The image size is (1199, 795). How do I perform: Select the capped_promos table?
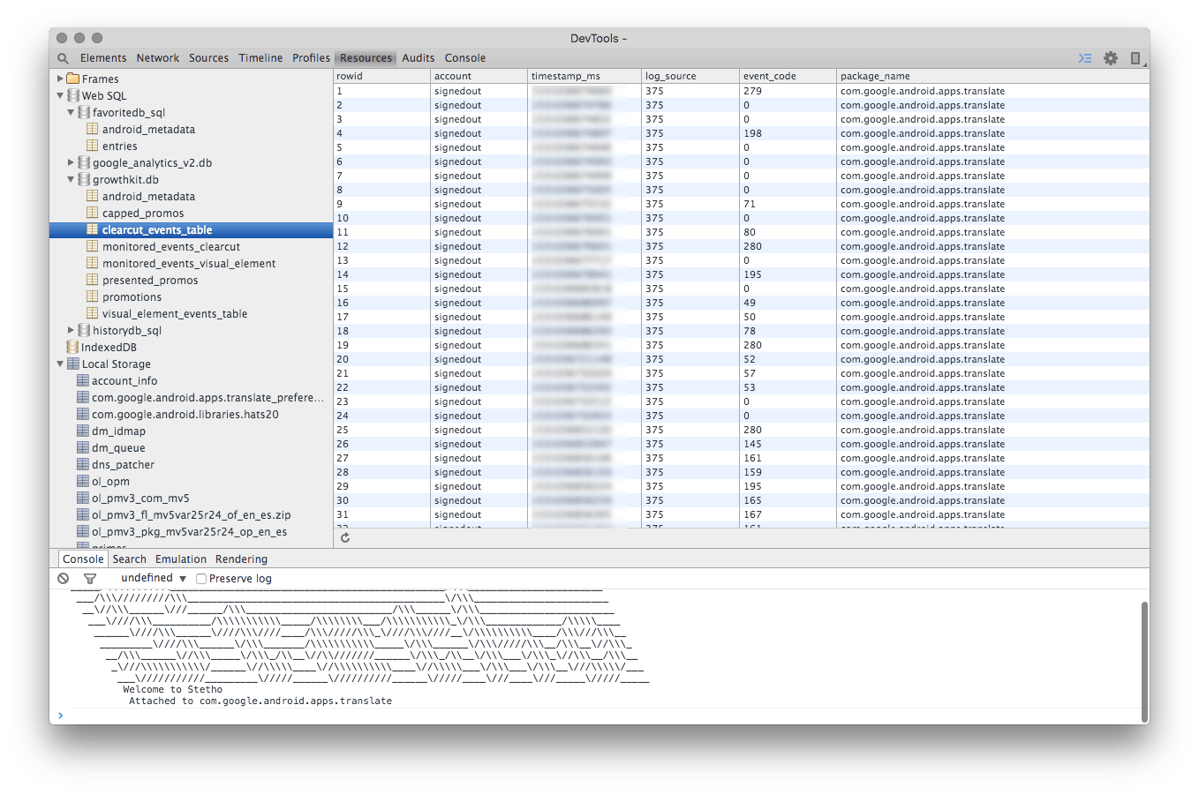[x=143, y=214]
